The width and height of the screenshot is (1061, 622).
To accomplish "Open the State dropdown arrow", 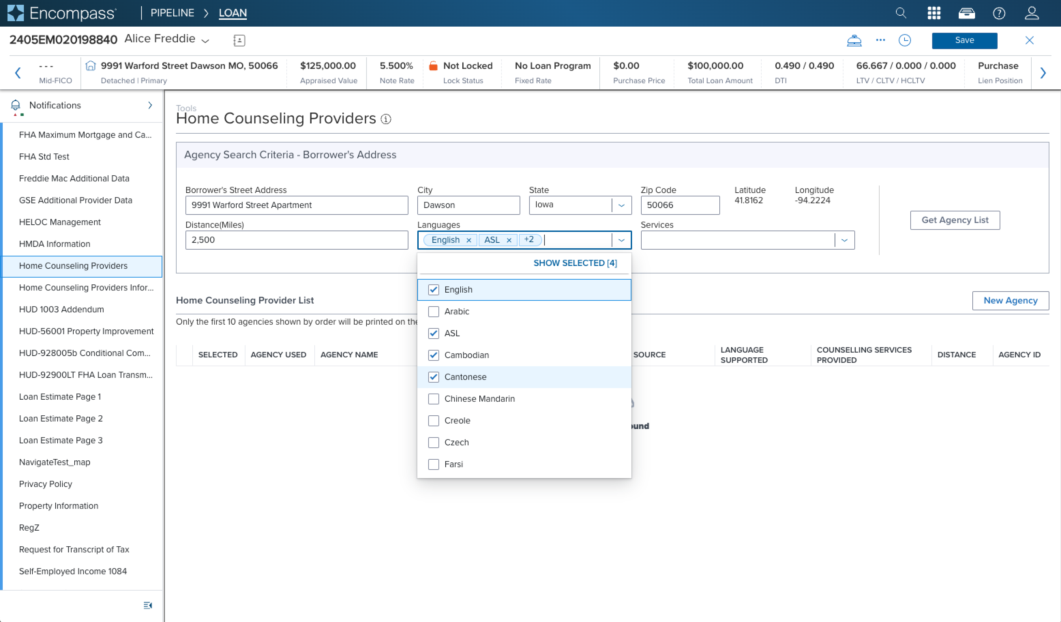I will pos(621,206).
